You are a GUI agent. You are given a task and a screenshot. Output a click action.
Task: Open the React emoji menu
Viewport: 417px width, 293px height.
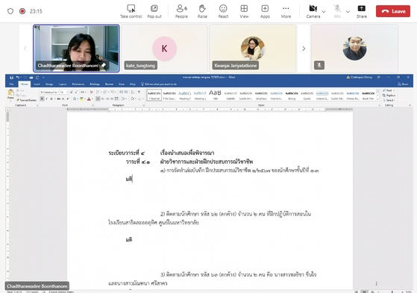coord(223,11)
